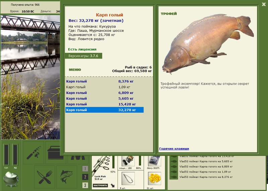Open the fishing rod tackle icon
Screen dimensions: 268x191
pyautogui.click(x=33, y=153)
